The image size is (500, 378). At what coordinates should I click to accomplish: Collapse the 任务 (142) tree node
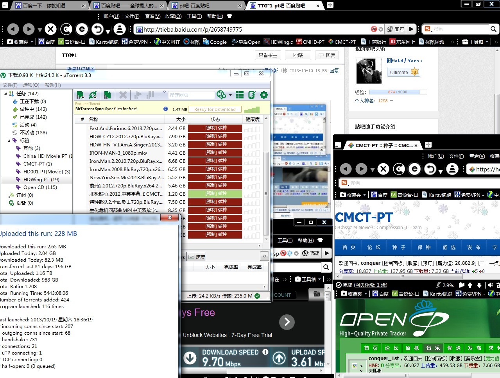(x=5, y=94)
